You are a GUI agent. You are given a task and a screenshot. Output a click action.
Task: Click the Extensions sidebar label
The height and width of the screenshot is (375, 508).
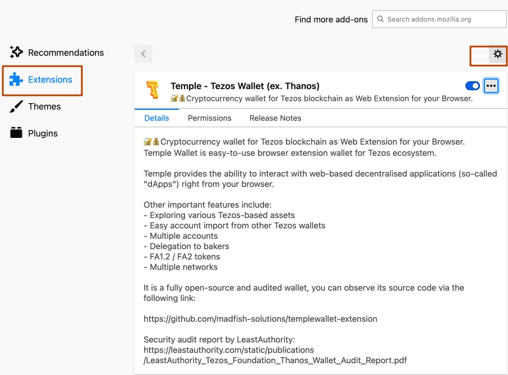(50, 80)
